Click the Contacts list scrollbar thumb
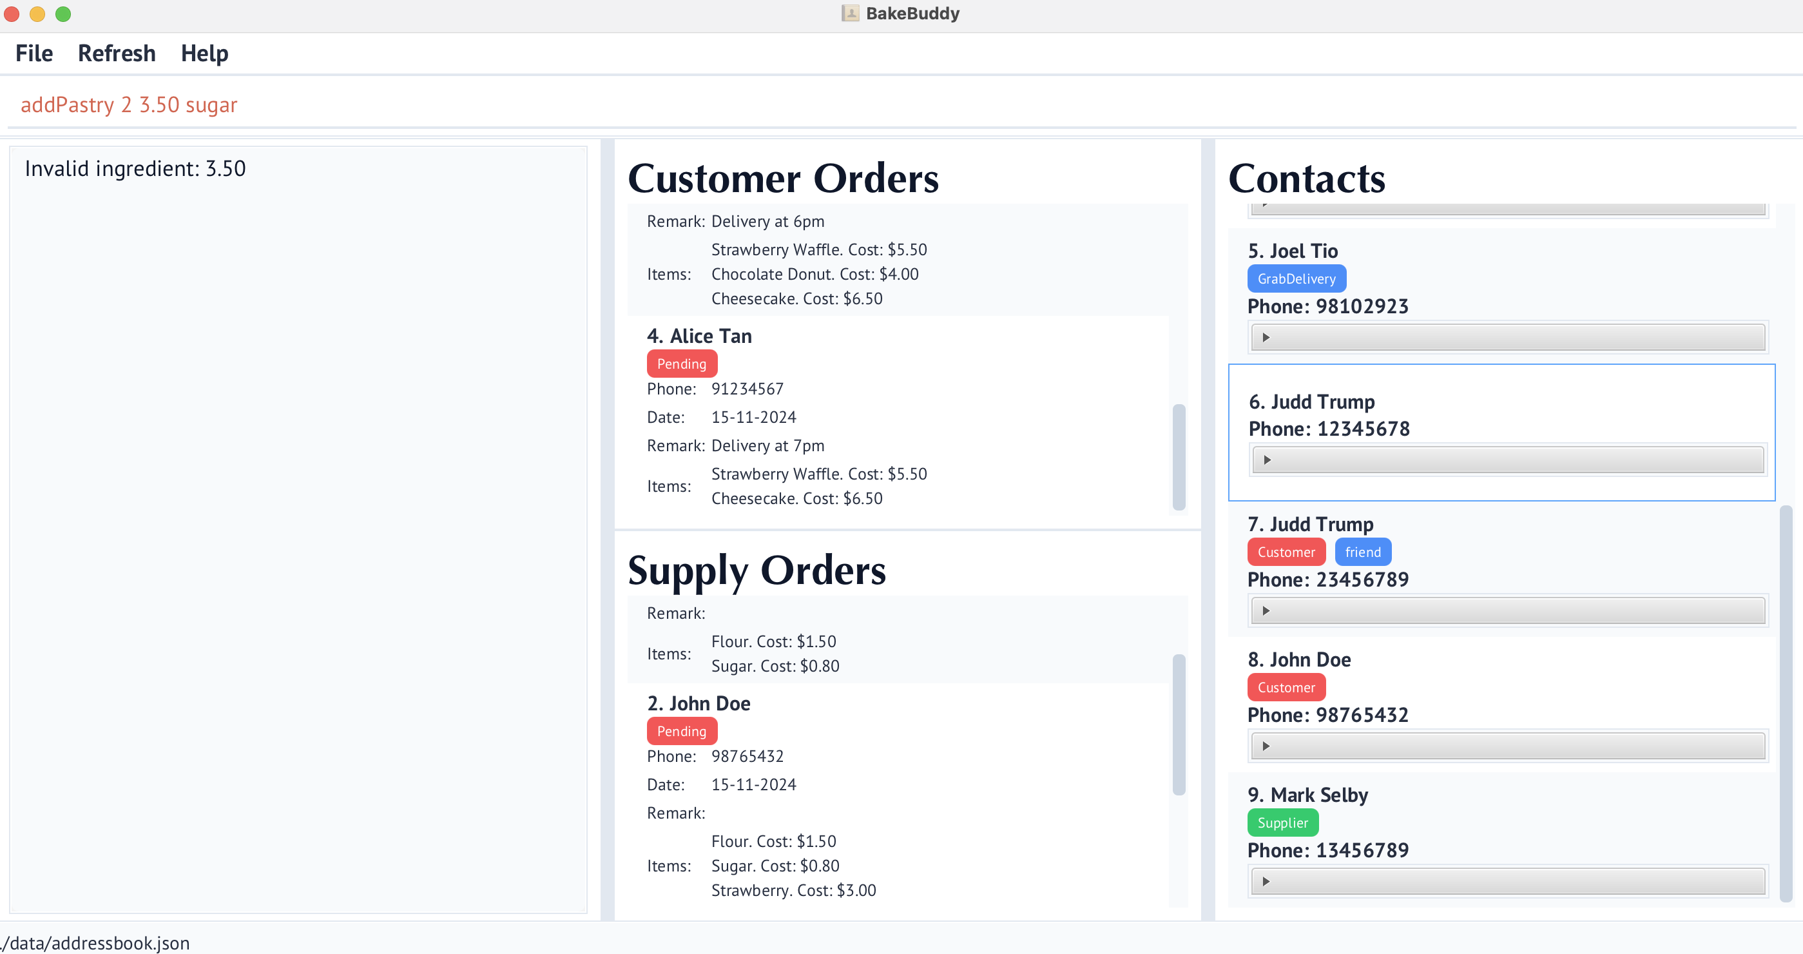1803x954 pixels. (x=1786, y=702)
